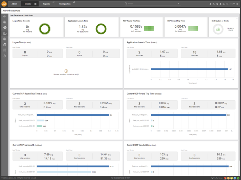This screenshot has height=180, width=241.
Task: Click the No Alerts Found text
Action: coord(231,29)
